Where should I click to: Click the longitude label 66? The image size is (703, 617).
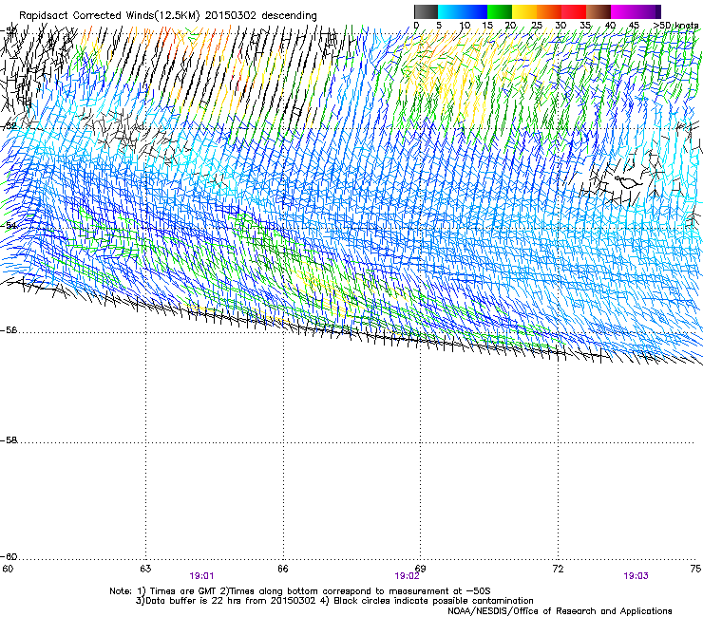click(283, 569)
